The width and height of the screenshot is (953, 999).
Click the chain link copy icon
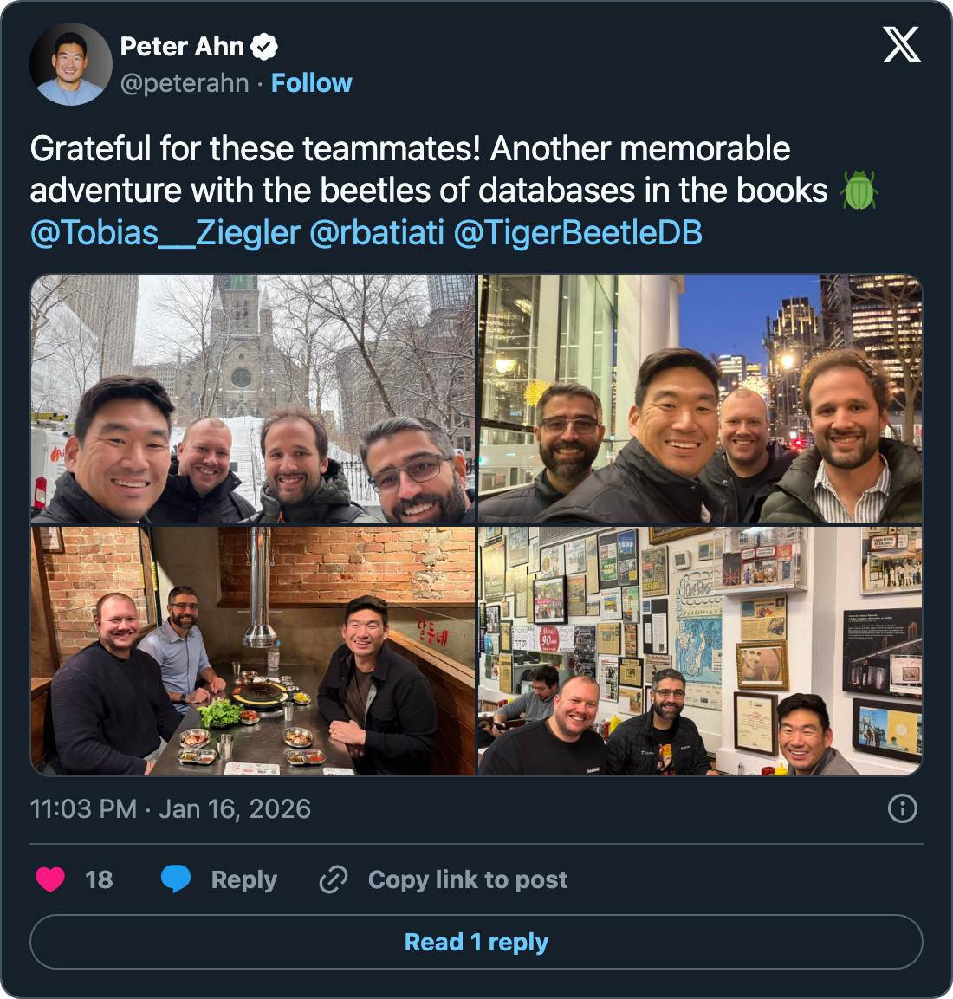[x=334, y=879]
